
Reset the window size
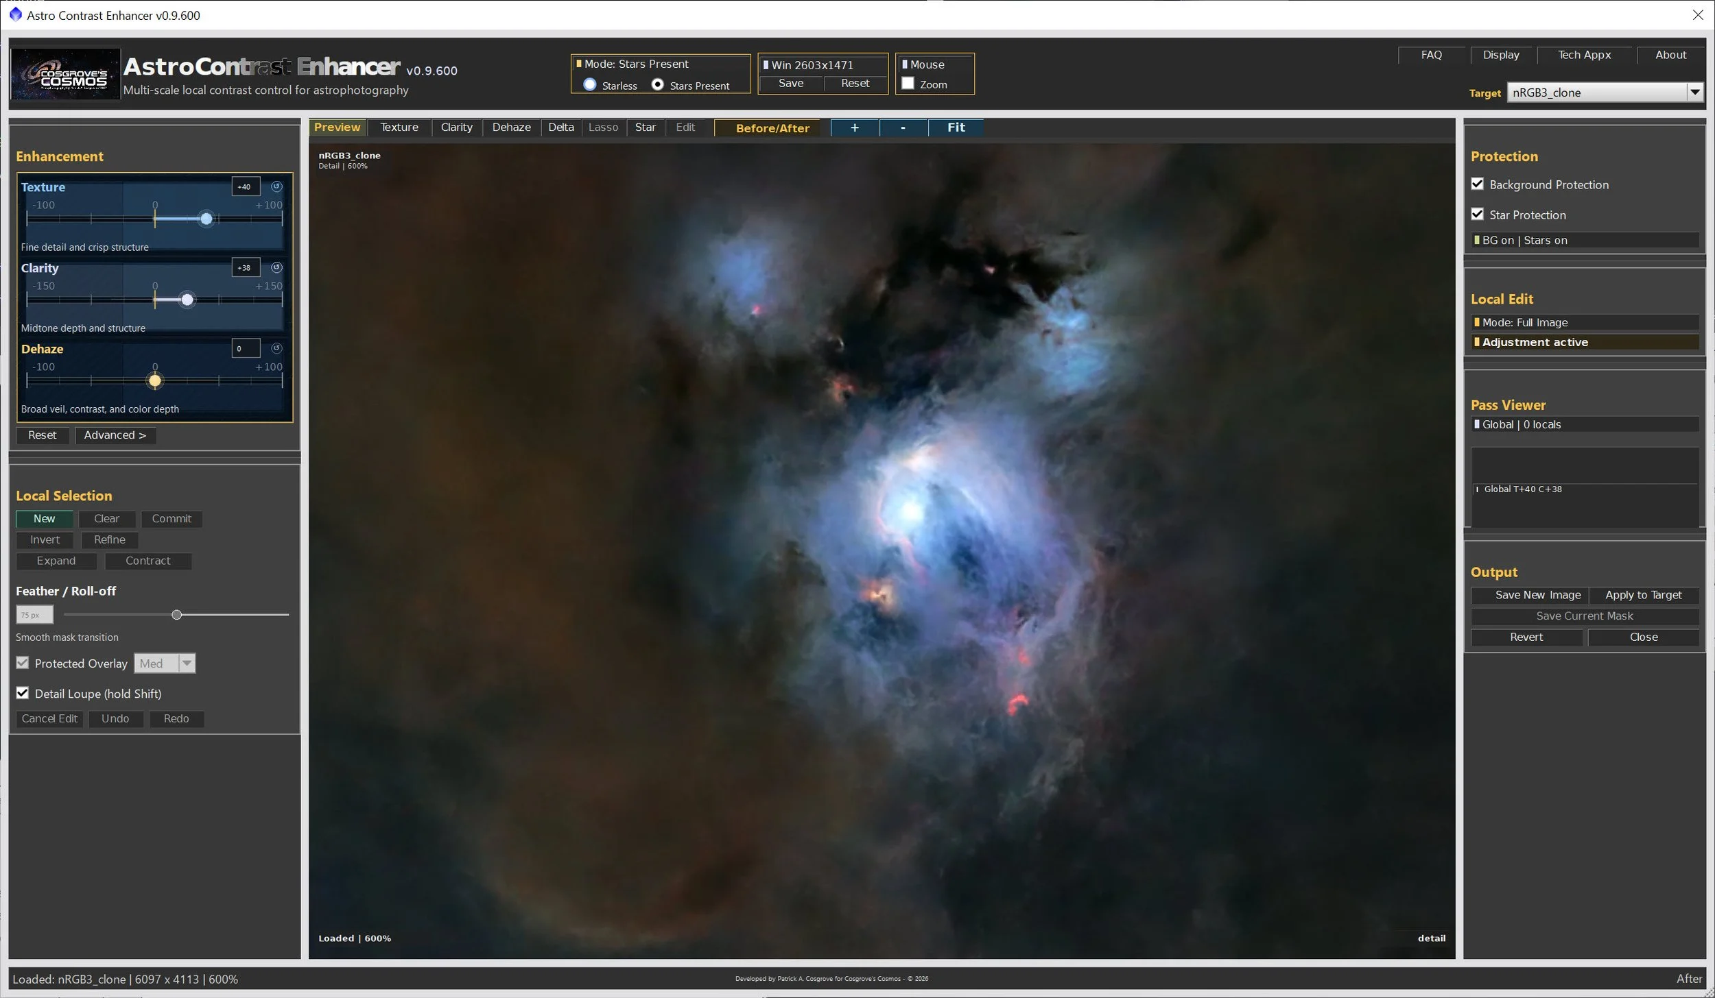855,83
